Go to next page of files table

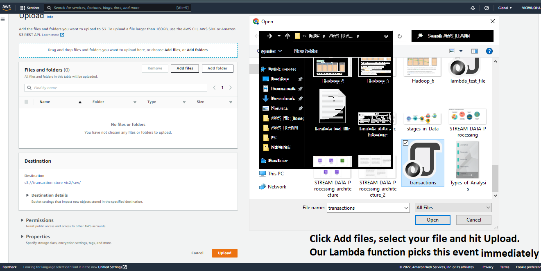tap(231, 88)
